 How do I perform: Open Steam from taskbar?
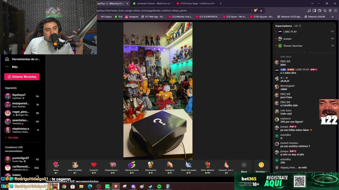click(150, 187)
